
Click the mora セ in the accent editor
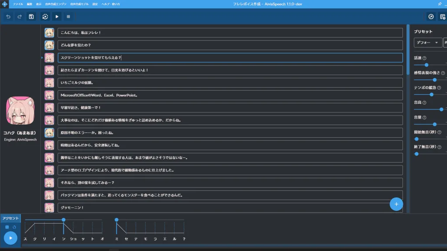click(126, 239)
